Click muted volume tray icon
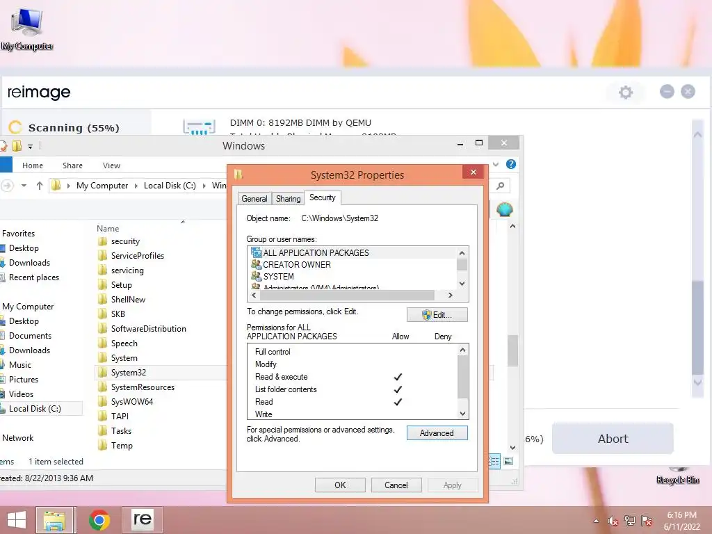 click(x=613, y=521)
